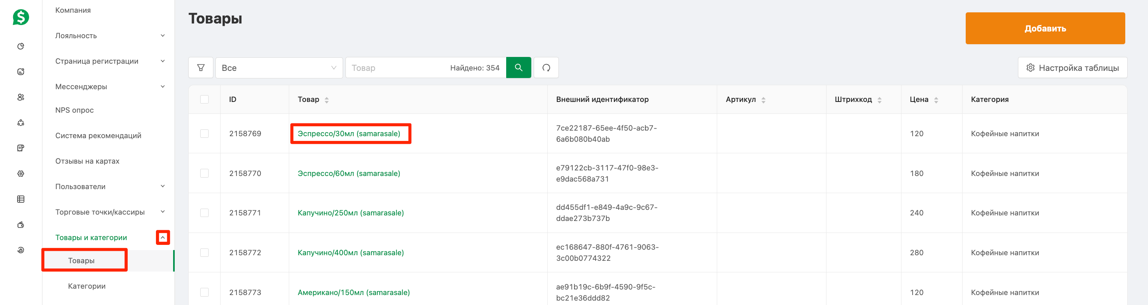
Task: Select the Товары submenu item
Action: point(81,260)
